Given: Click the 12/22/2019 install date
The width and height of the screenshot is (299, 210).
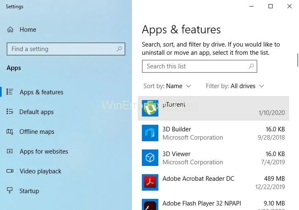Looking at the screenshot, I should point(270,187).
